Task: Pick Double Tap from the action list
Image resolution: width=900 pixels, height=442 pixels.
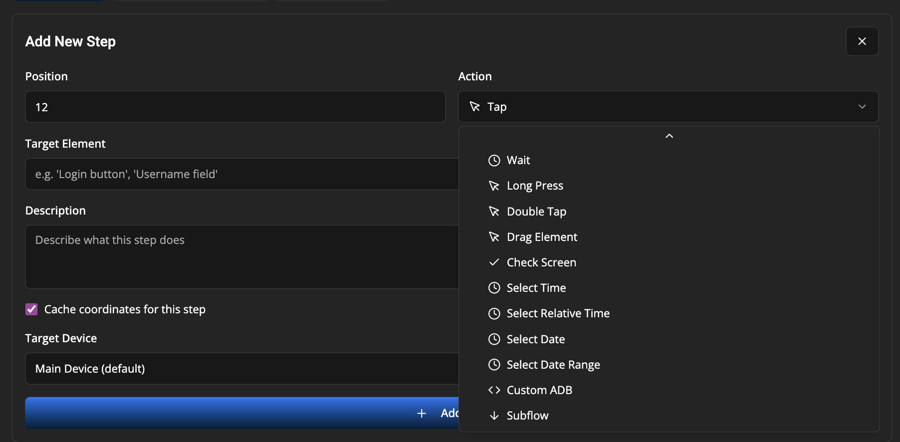Action: 669,212
